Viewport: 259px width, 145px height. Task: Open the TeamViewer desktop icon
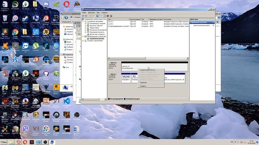pos(25,47)
